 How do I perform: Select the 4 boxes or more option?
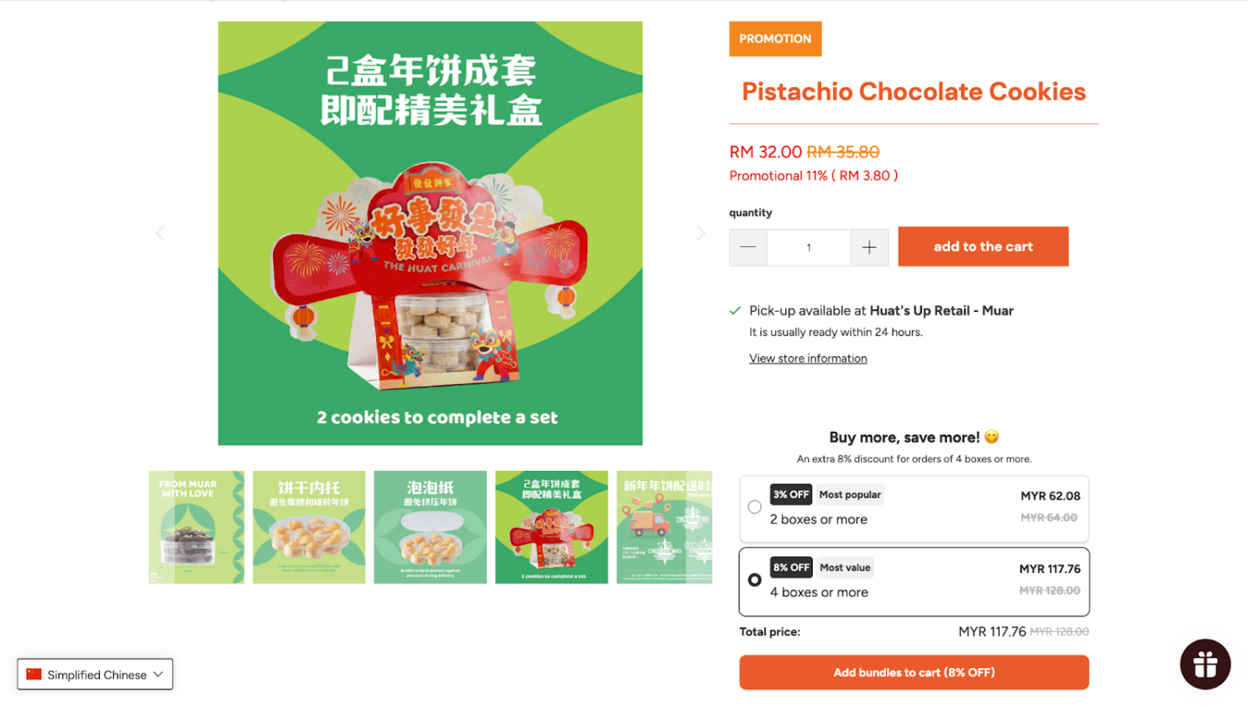tap(914, 581)
